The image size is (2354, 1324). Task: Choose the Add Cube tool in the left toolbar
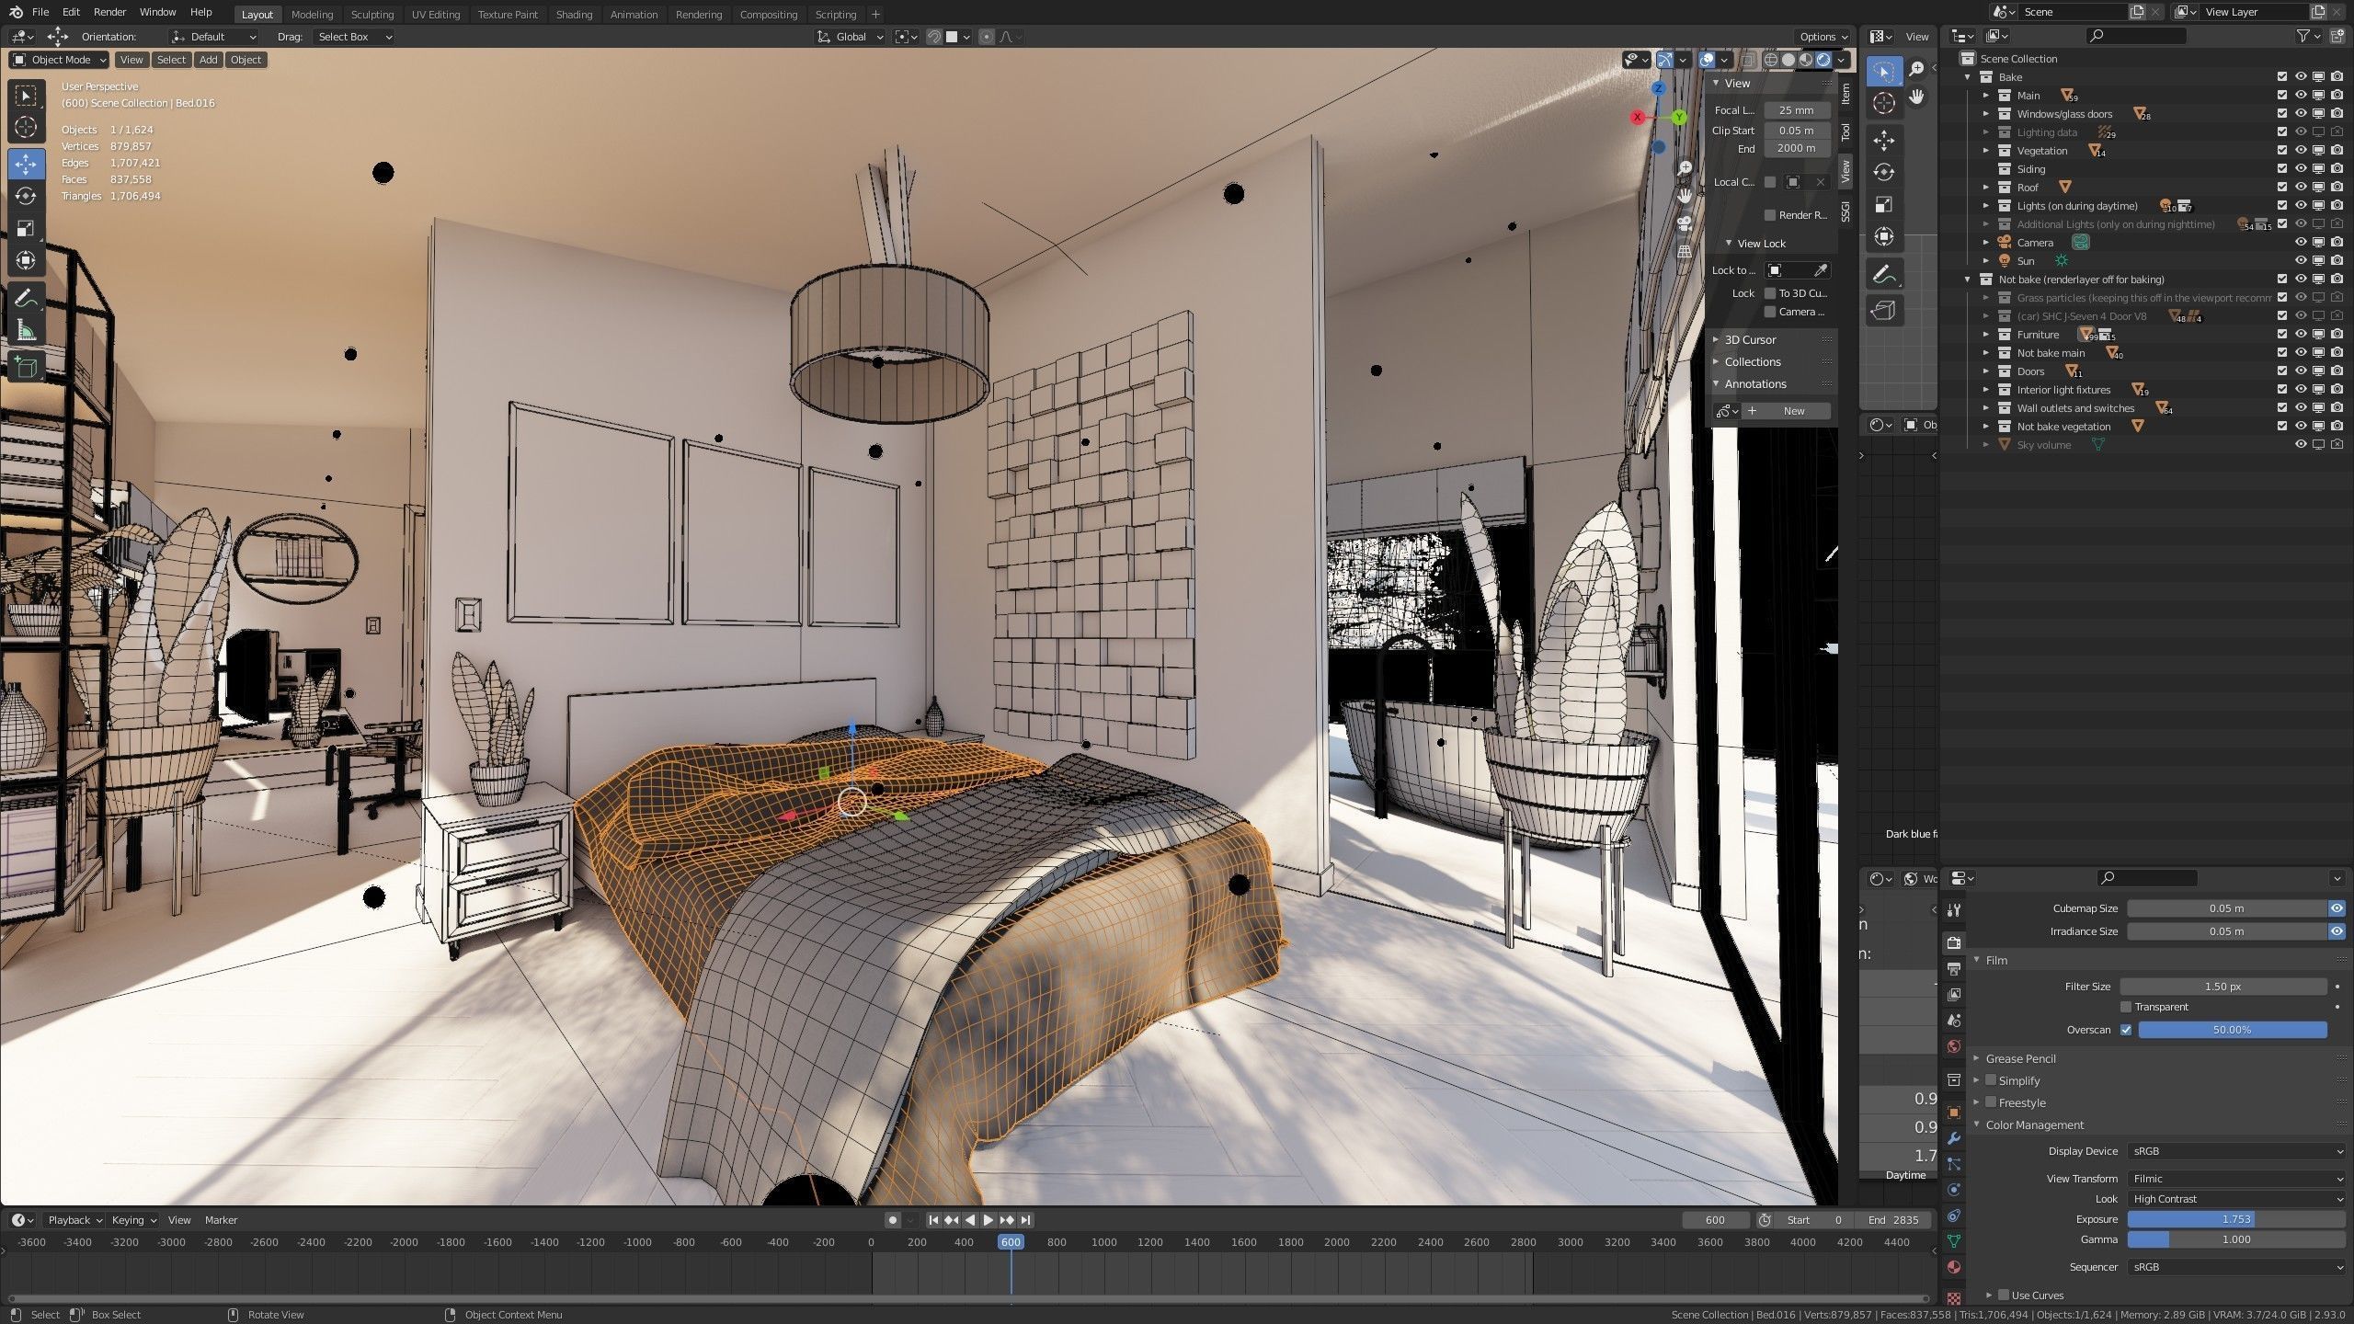point(26,368)
